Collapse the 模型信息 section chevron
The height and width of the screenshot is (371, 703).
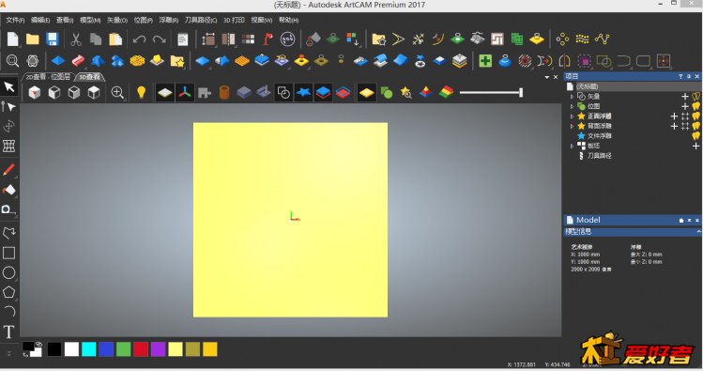pyautogui.click(x=698, y=231)
